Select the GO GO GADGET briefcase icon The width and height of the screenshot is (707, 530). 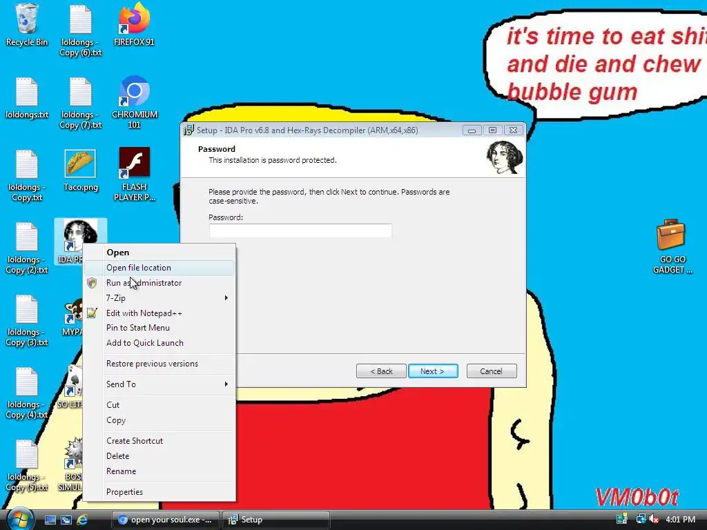(672, 246)
